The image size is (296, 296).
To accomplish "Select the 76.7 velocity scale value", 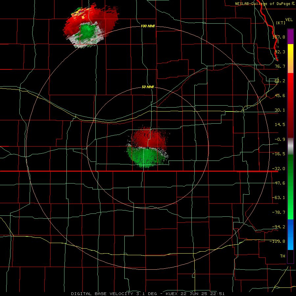I will tap(280, 66).
